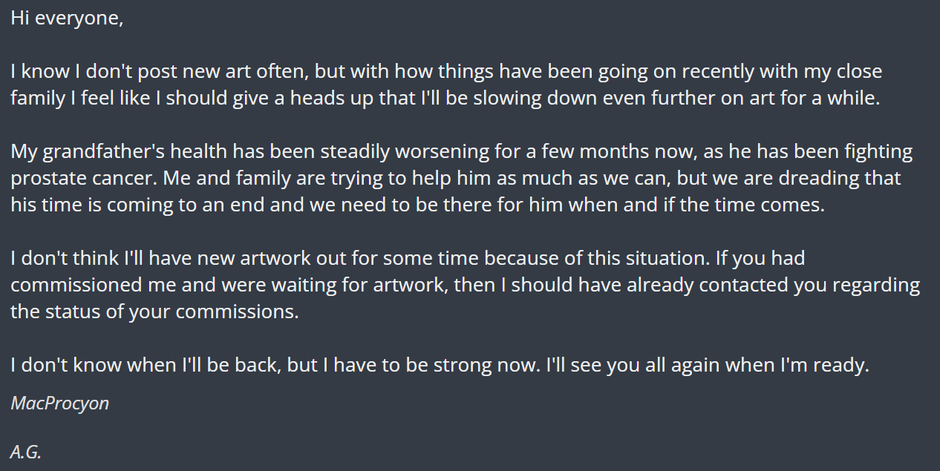Click the text "the status of your commissions."

[x=154, y=312]
